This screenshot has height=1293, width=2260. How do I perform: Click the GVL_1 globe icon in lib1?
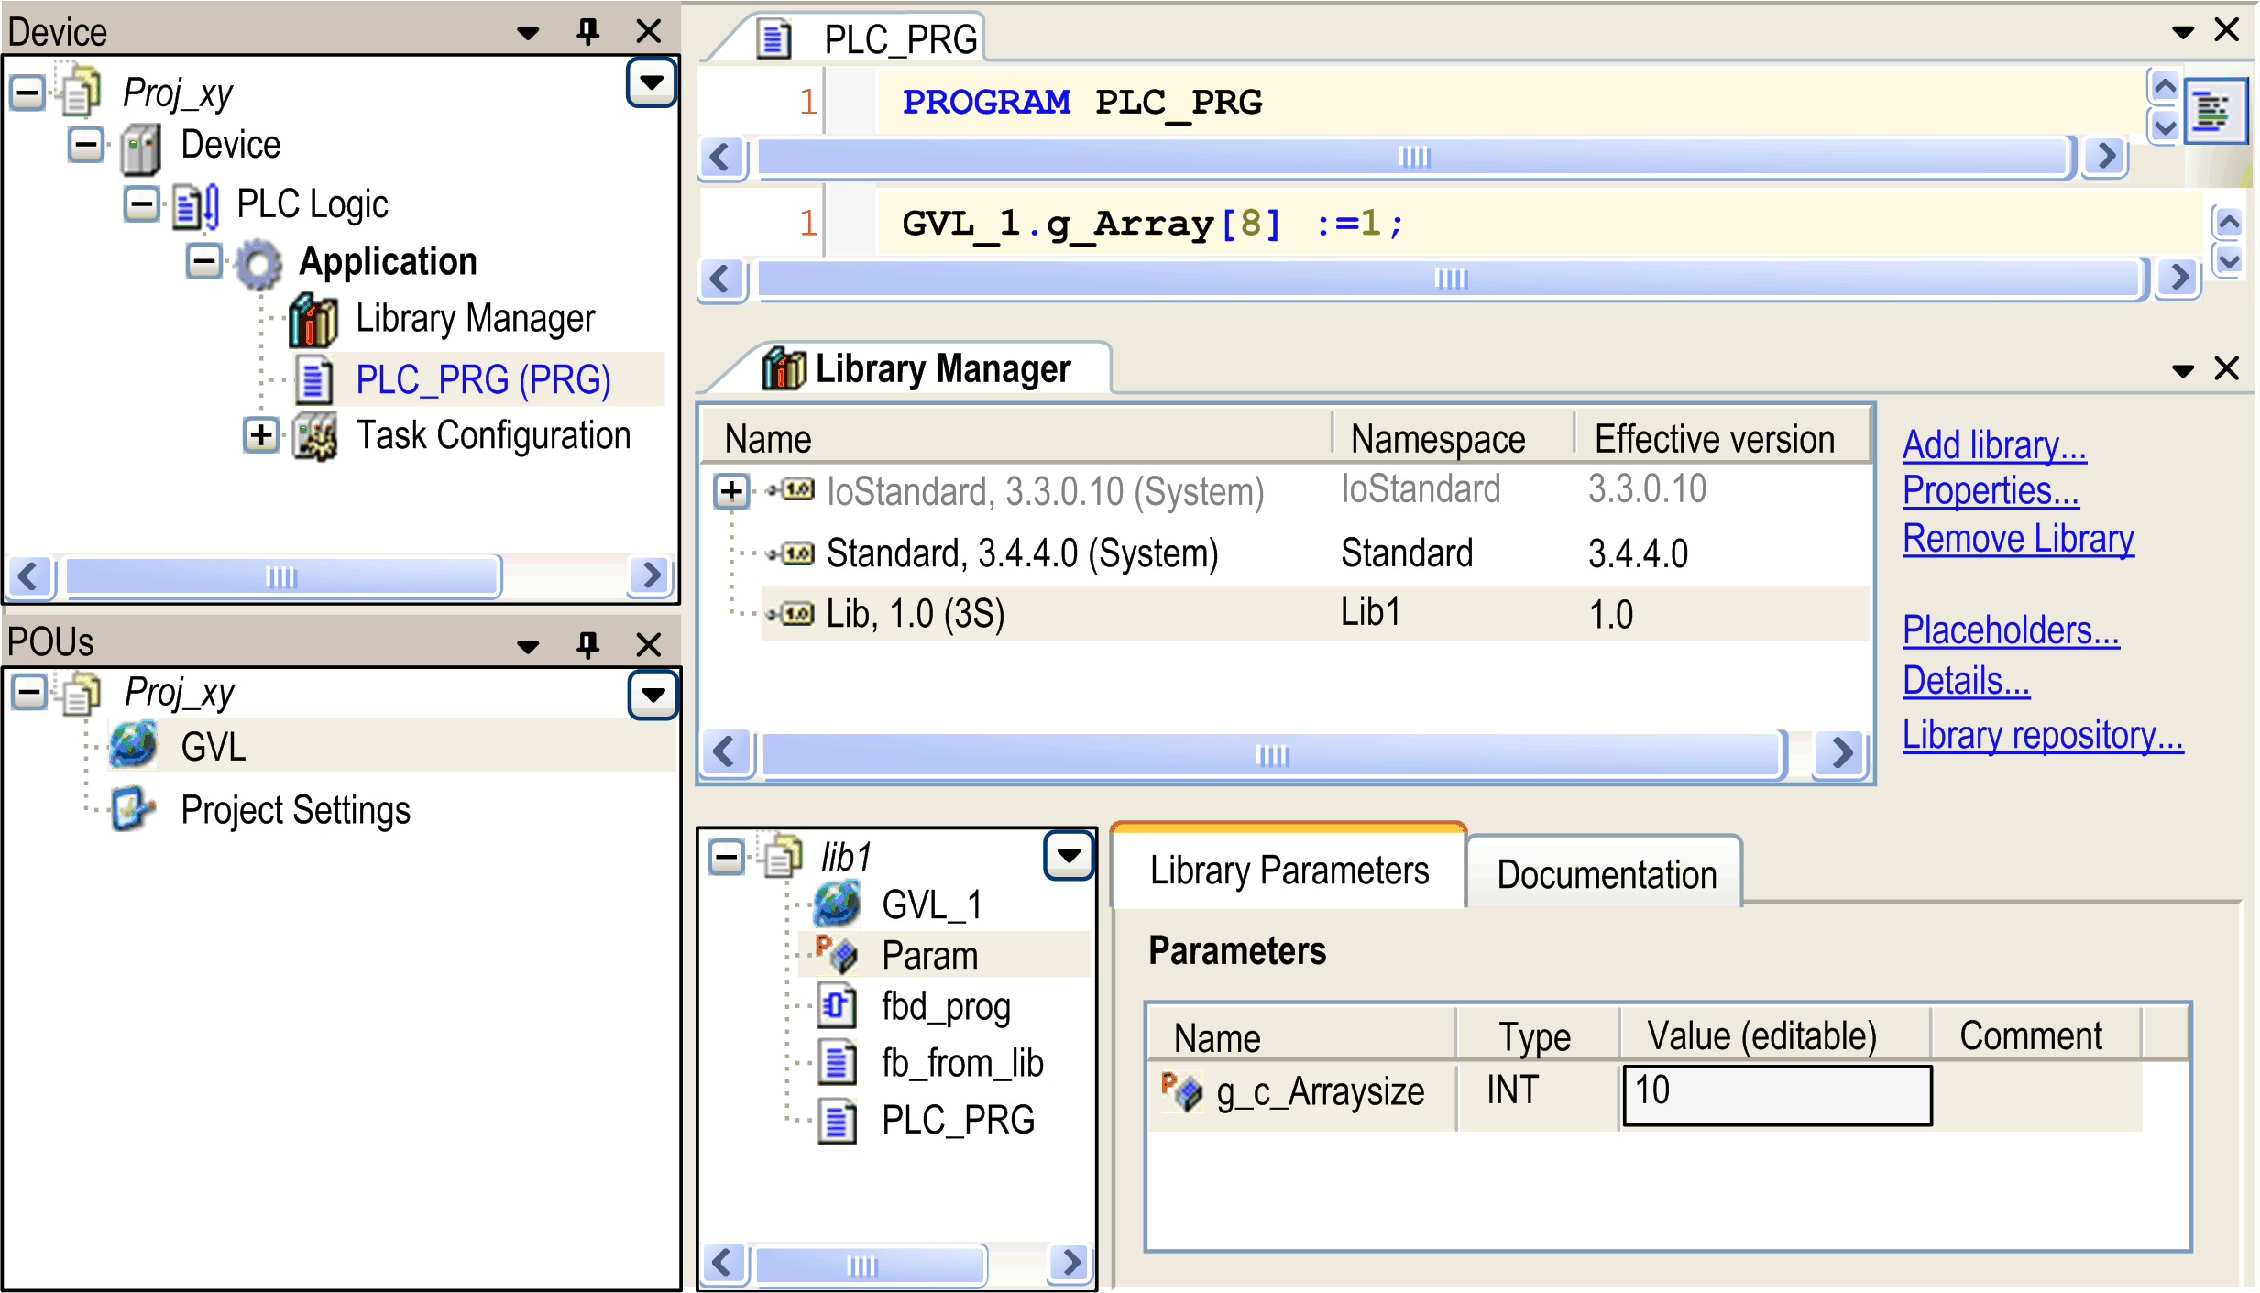pos(836,904)
